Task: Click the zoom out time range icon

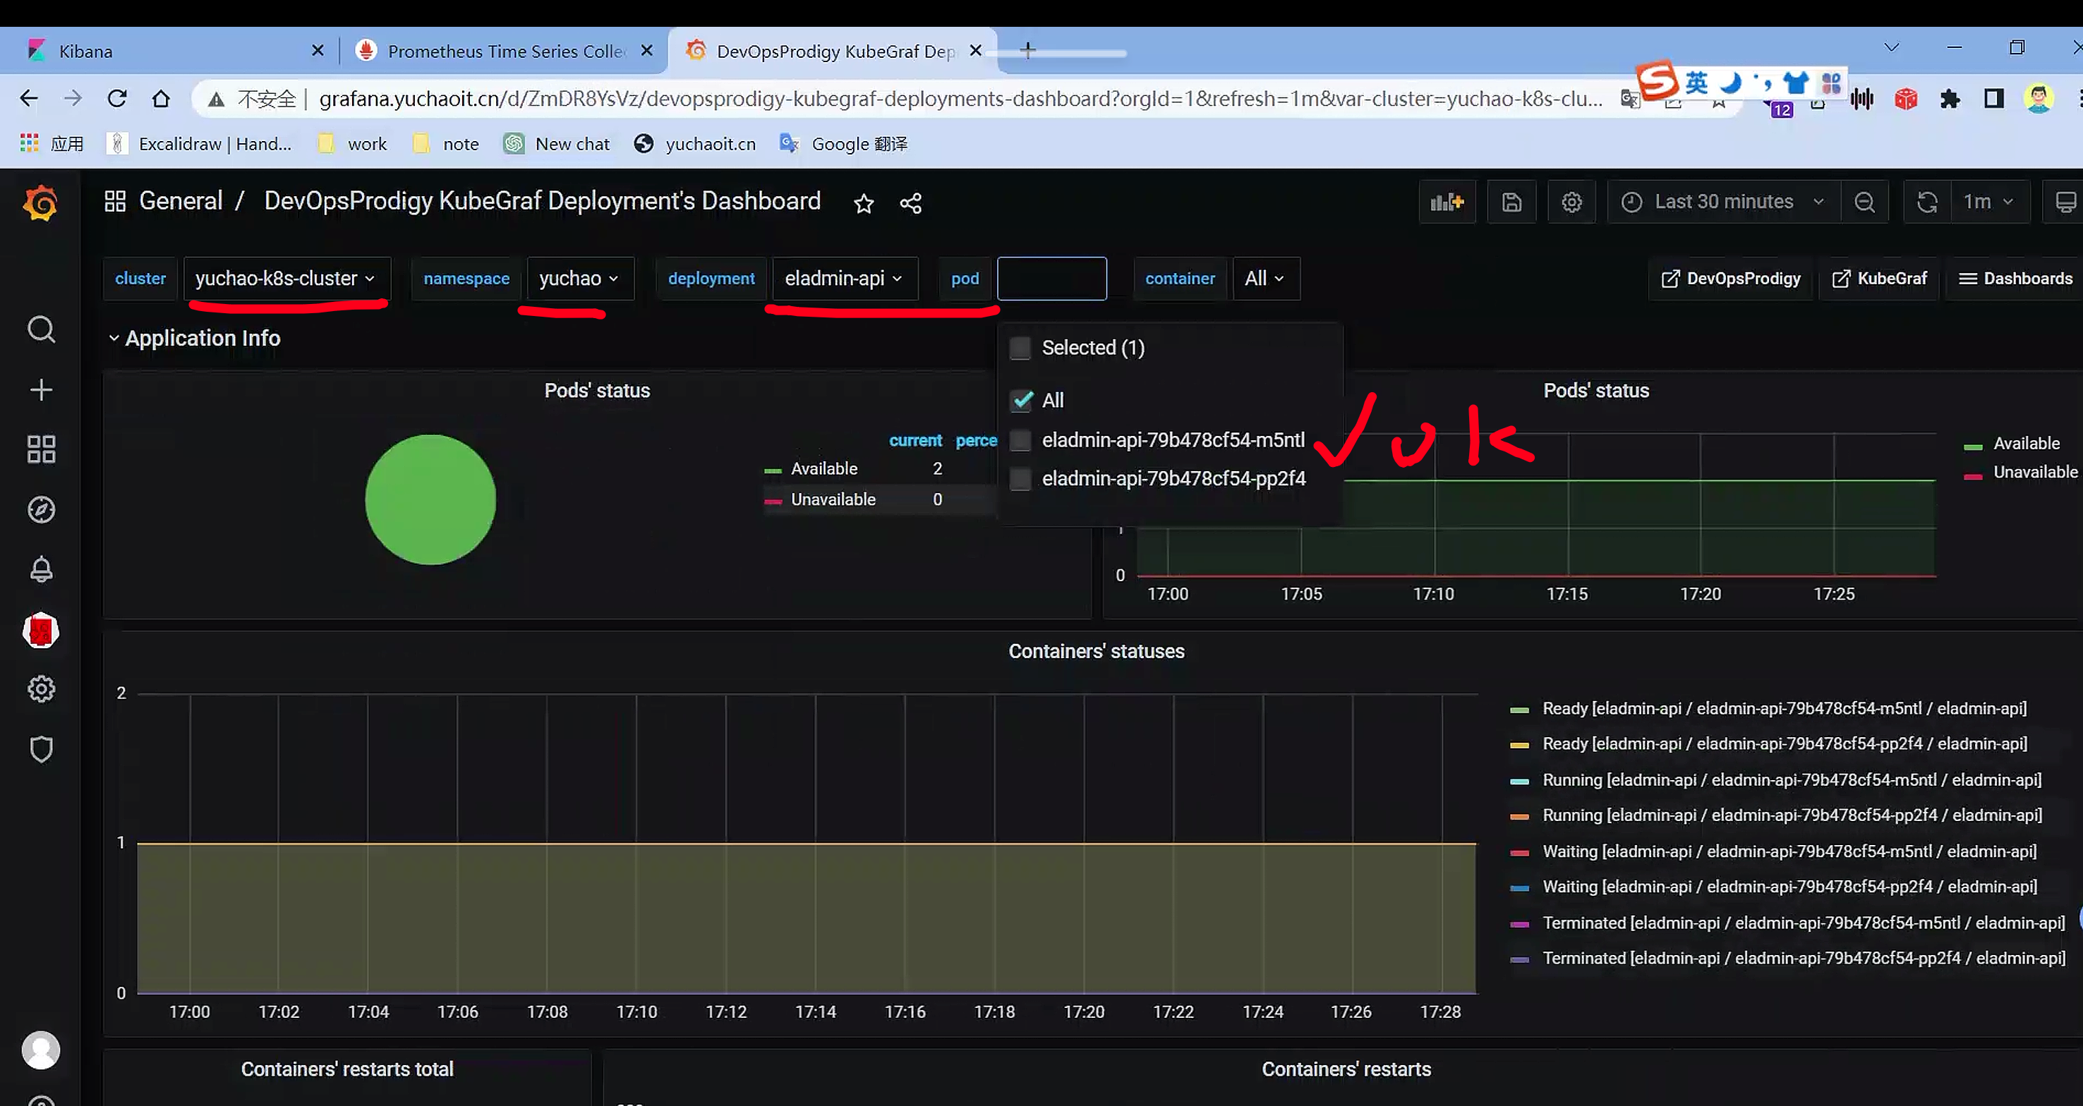Action: [x=1865, y=202]
